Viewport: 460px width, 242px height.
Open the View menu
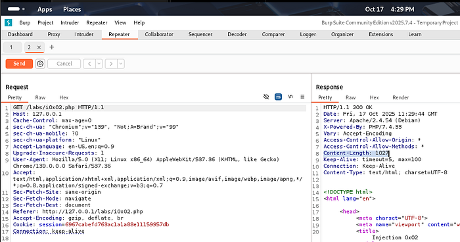point(120,22)
